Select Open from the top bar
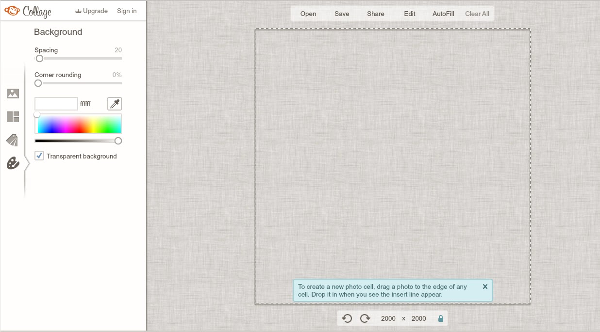Image resolution: width=600 pixels, height=332 pixels. click(308, 14)
